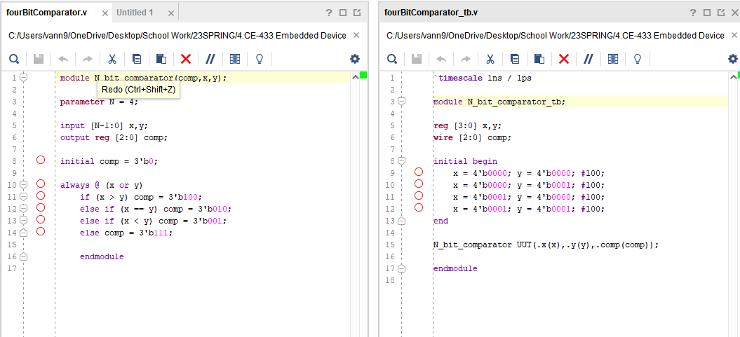Open the lightbulb language templates in fourBitComparator_tb.v
The height and width of the screenshot is (337, 740).
pyautogui.click(x=638, y=59)
